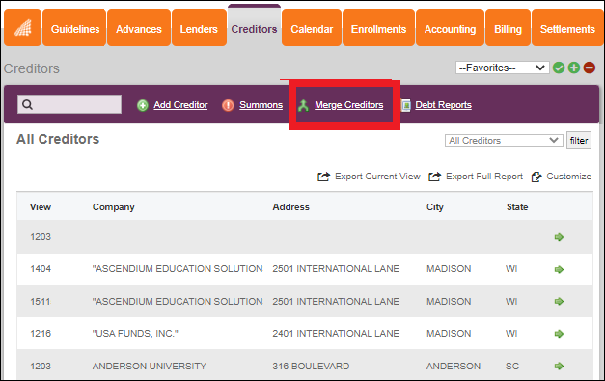Open USA FUNDS row green arrow
605x381 pixels.
pyautogui.click(x=559, y=334)
